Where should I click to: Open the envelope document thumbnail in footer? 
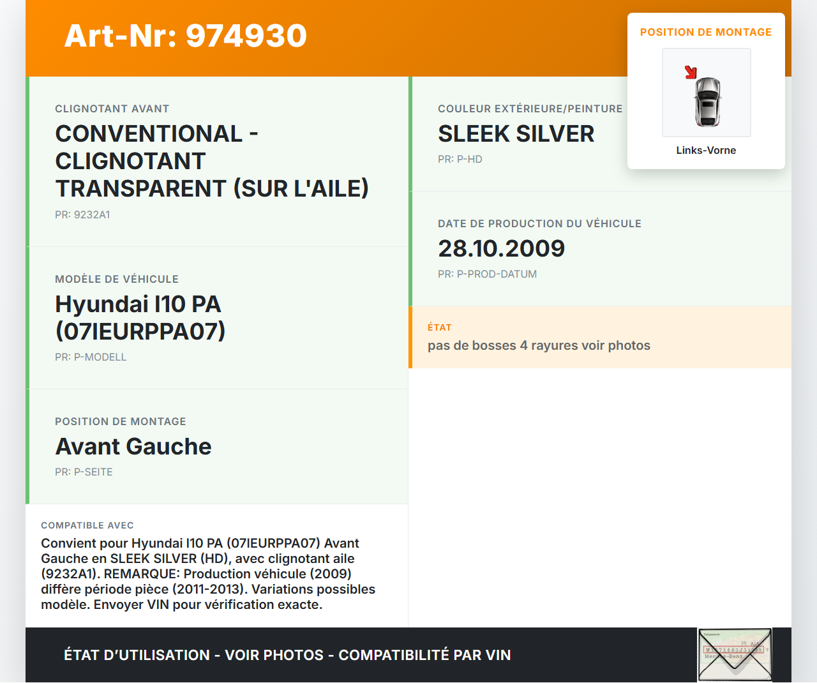pyautogui.click(x=735, y=655)
